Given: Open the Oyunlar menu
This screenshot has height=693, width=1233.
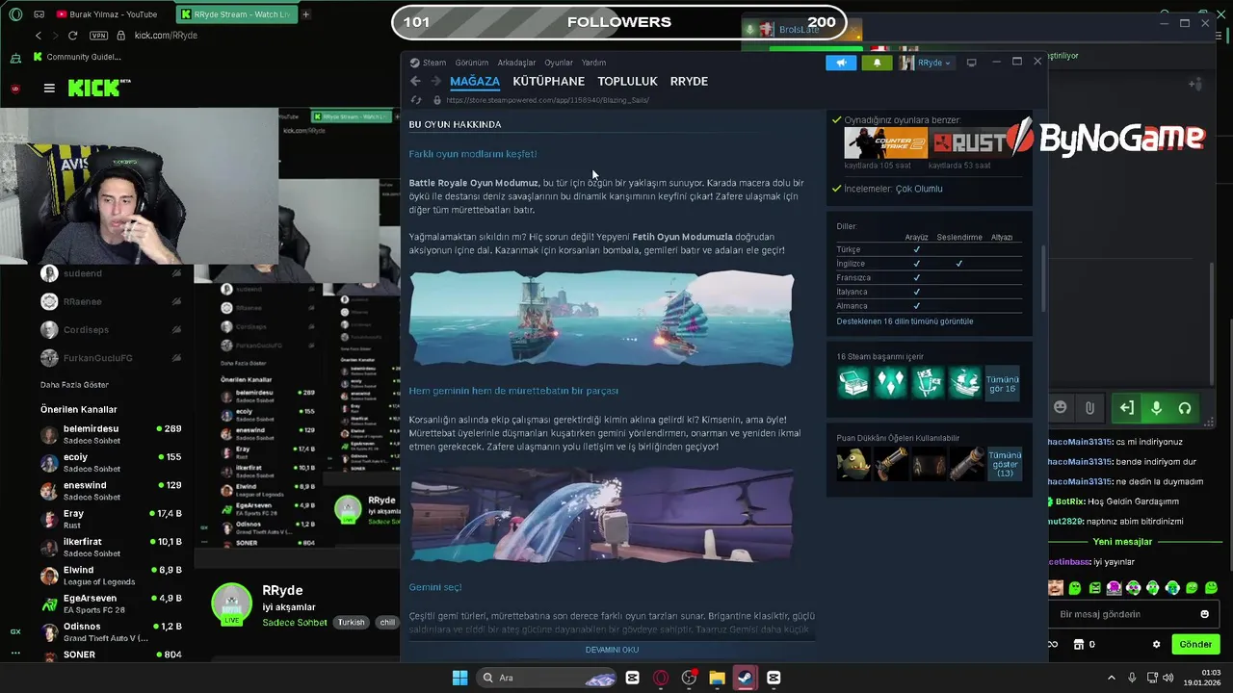Looking at the screenshot, I should [559, 63].
